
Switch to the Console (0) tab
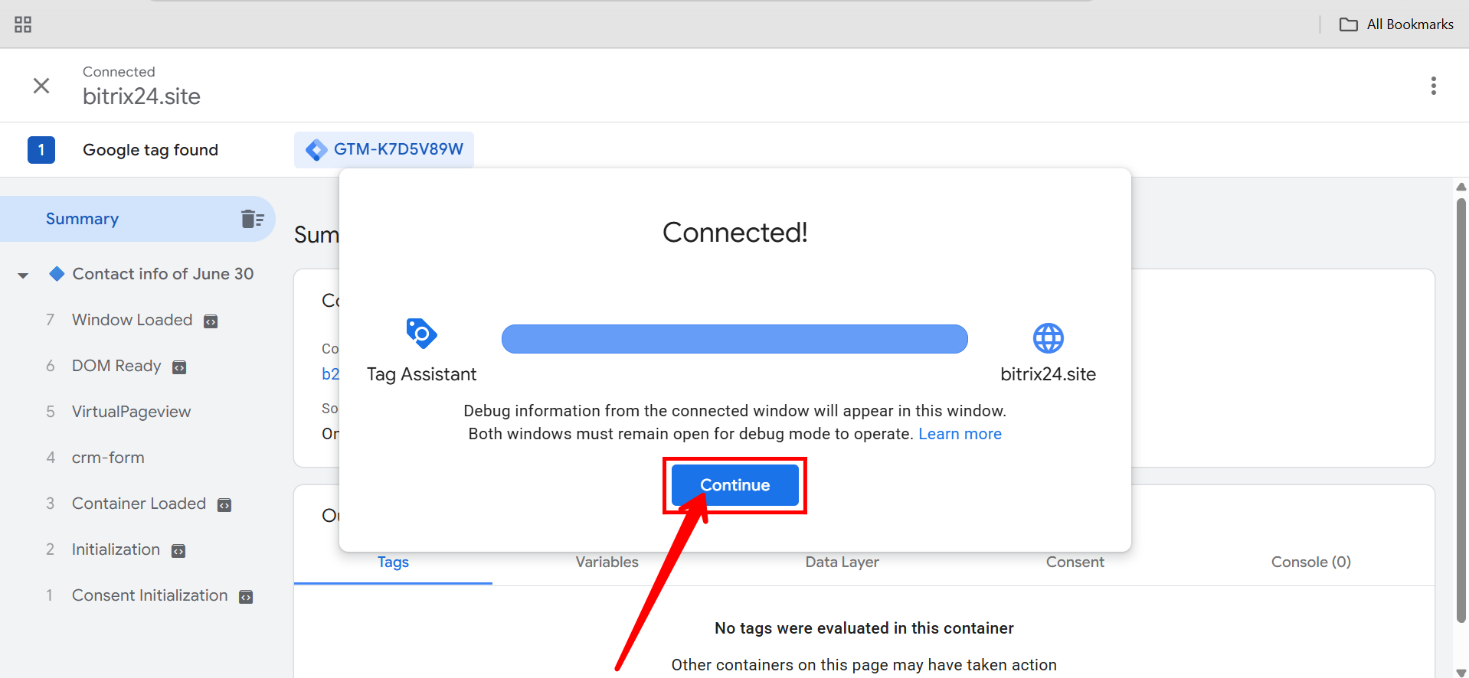(1310, 562)
